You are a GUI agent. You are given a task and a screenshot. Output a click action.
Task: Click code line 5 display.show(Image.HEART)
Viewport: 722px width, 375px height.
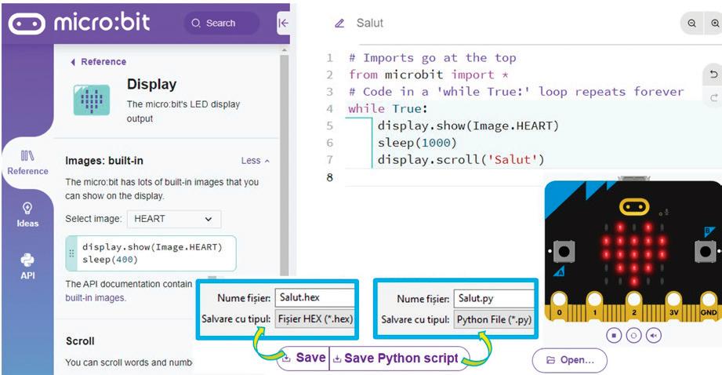point(468,126)
